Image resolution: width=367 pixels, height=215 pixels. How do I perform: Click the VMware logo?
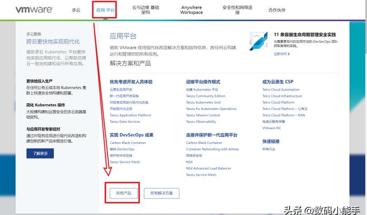coord(34,10)
